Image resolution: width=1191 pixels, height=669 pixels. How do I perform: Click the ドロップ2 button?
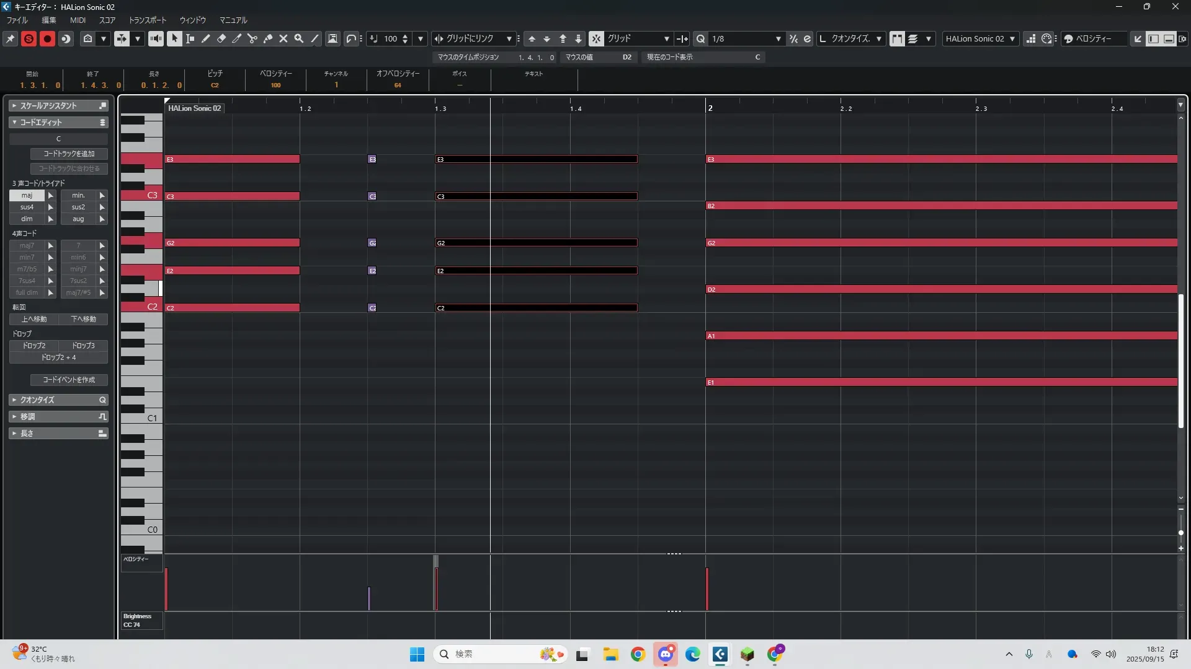point(34,346)
